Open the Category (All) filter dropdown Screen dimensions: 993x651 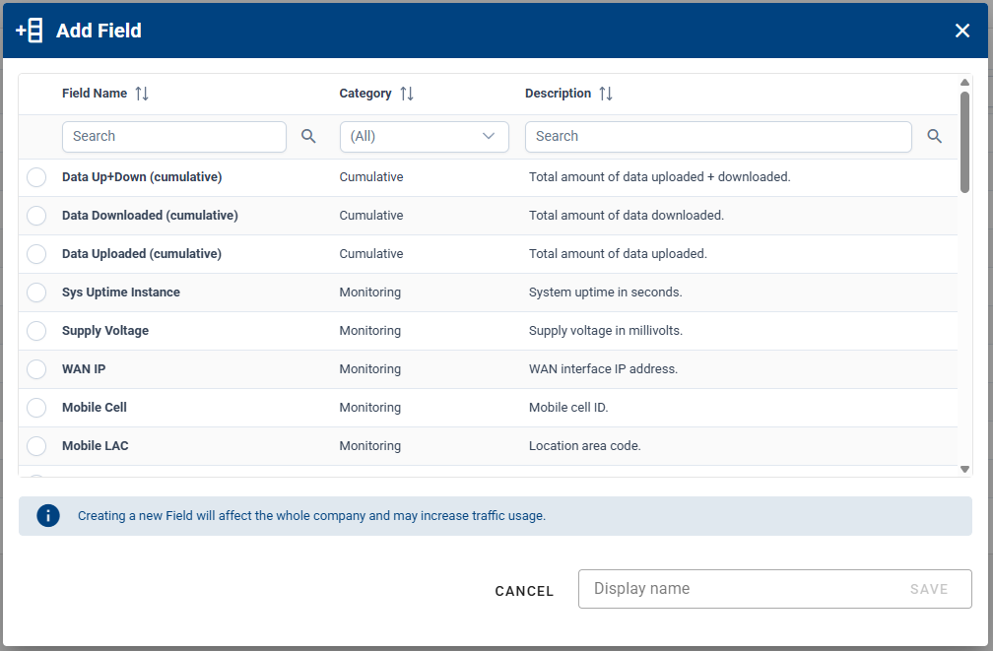click(424, 137)
